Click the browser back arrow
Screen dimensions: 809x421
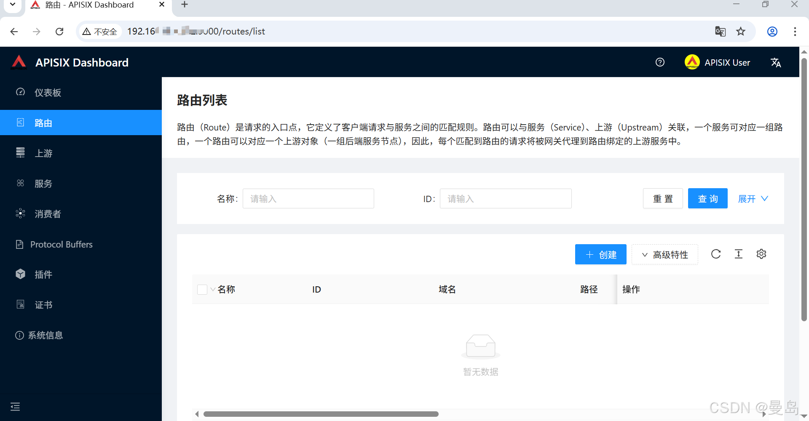(x=14, y=32)
